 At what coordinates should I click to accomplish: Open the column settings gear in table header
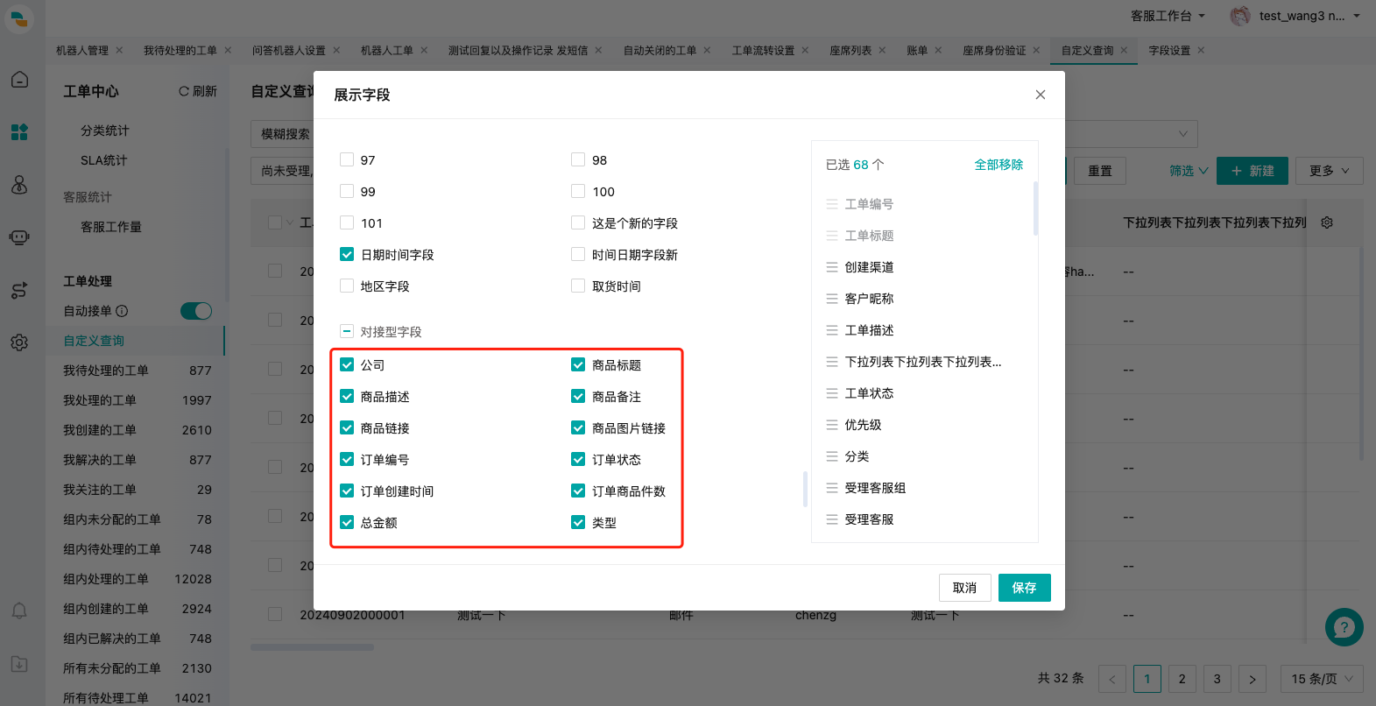(x=1327, y=222)
